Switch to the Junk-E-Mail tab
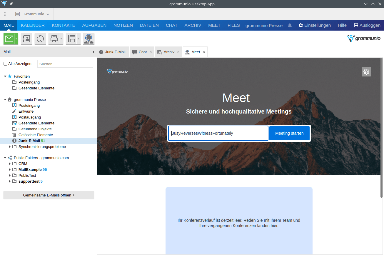The image size is (384, 255). [x=113, y=52]
